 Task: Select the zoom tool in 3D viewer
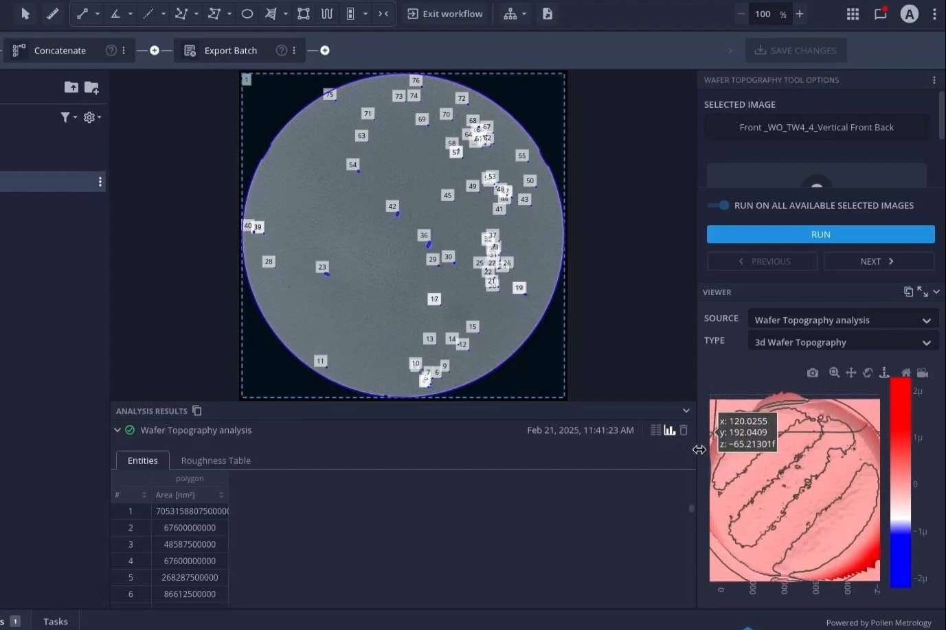834,373
